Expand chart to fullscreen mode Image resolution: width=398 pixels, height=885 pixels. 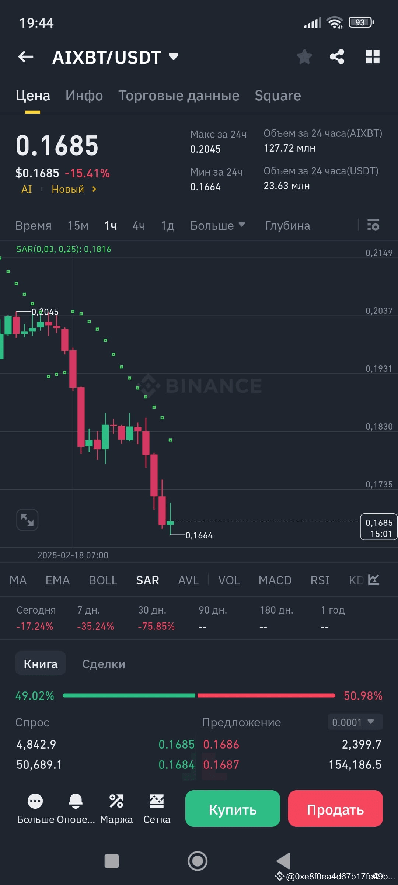[27, 519]
